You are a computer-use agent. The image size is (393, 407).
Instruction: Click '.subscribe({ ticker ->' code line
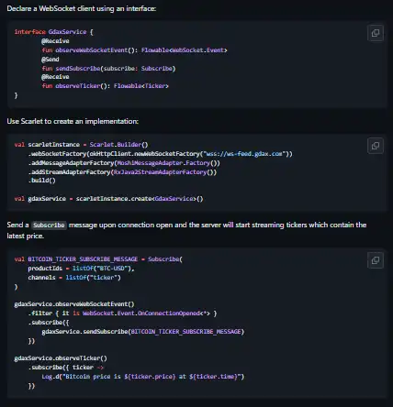[x=66, y=368]
